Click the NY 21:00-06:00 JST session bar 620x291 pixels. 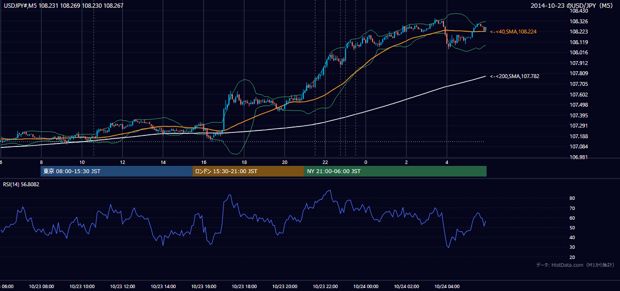click(395, 171)
